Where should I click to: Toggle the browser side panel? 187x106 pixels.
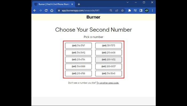click(x=141, y=11)
